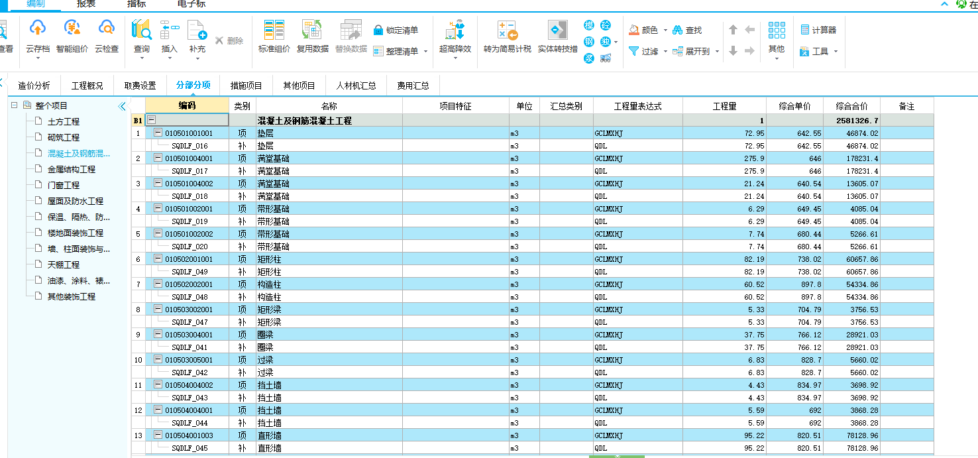The height and width of the screenshot is (458, 978).
Task: Click the 过滤 filter funnel
Action: point(643,51)
